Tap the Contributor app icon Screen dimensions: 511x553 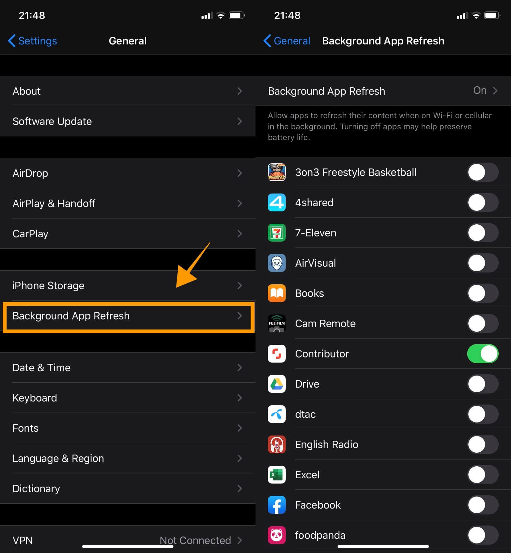(x=276, y=354)
